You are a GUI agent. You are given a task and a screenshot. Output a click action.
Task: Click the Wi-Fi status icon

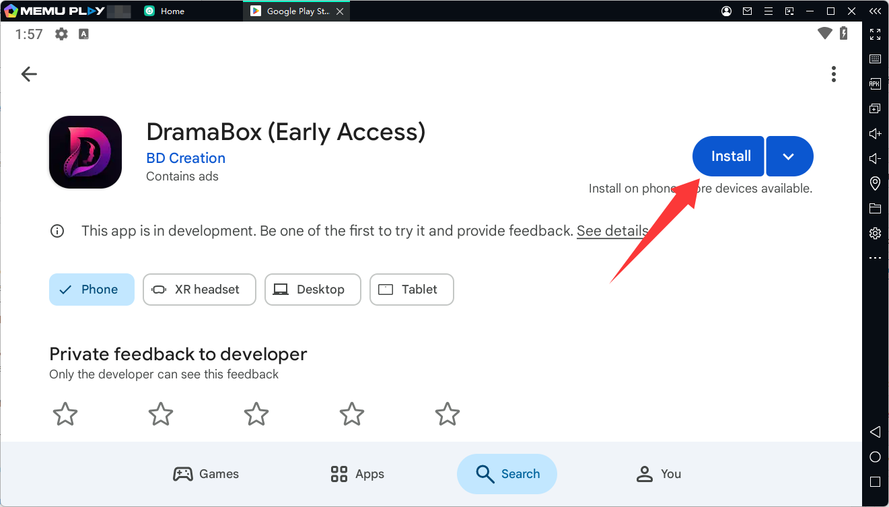click(x=825, y=34)
